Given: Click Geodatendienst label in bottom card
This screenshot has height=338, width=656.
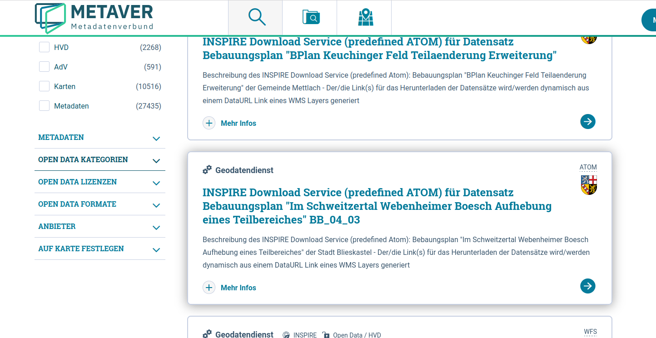Looking at the screenshot, I should (244, 334).
